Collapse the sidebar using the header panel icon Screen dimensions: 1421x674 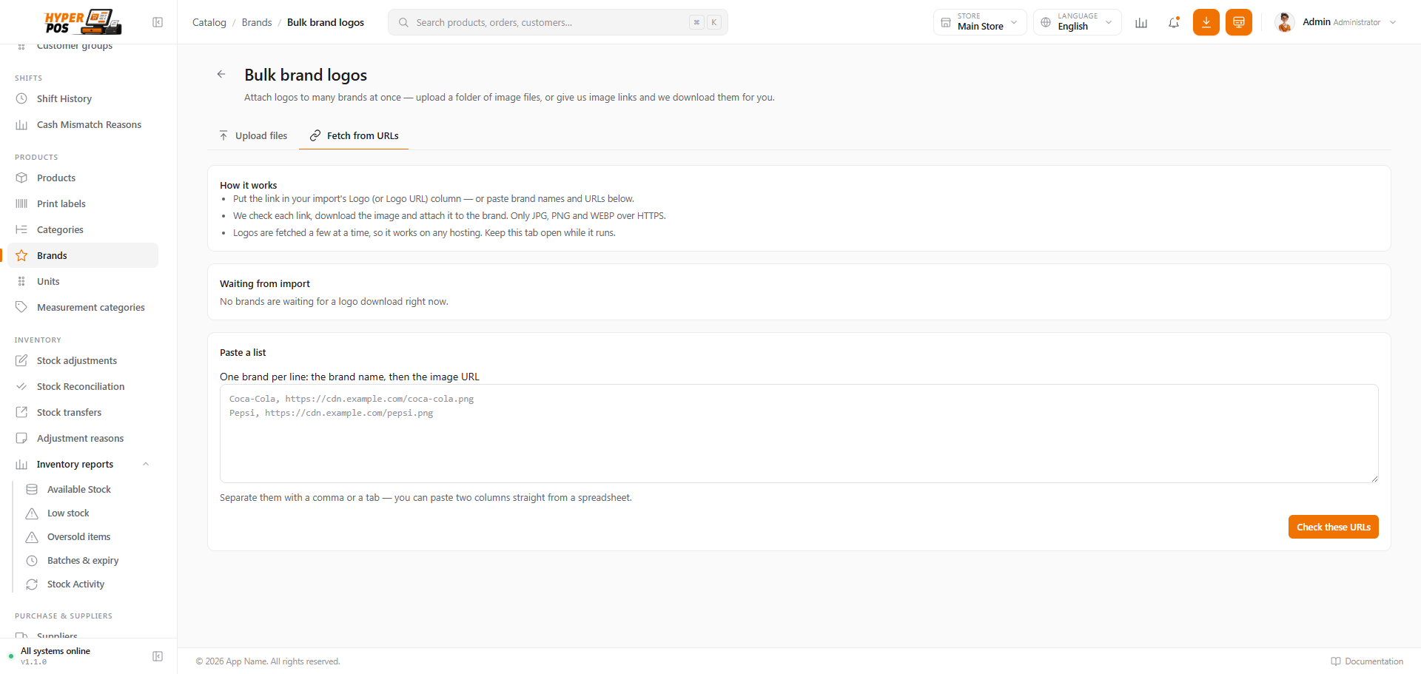coord(158,22)
